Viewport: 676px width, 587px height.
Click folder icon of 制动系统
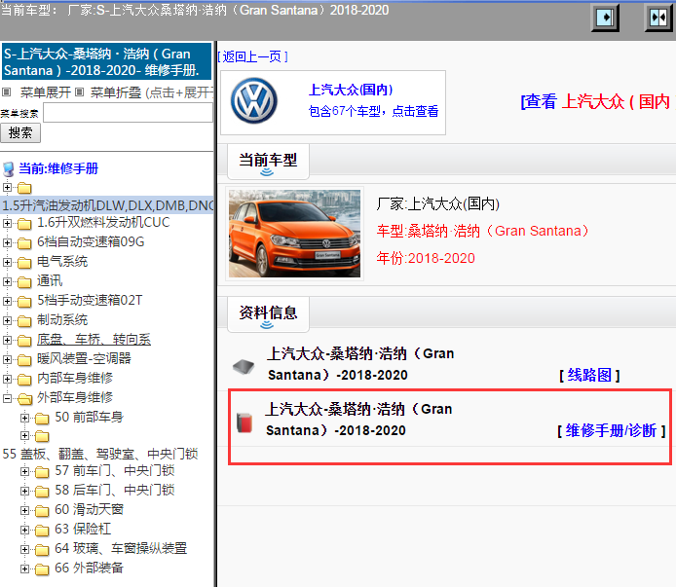[24, 321]
